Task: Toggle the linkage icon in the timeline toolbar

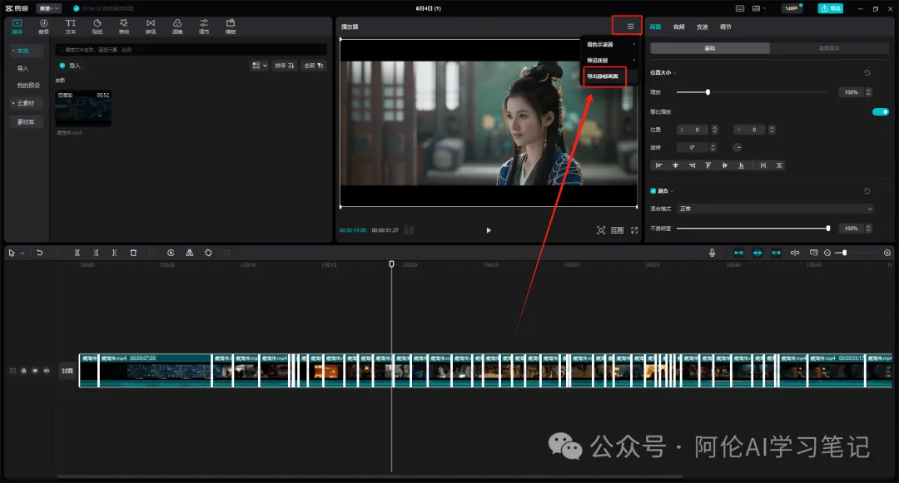Action: pyautogui.click(x=776, y=253)
